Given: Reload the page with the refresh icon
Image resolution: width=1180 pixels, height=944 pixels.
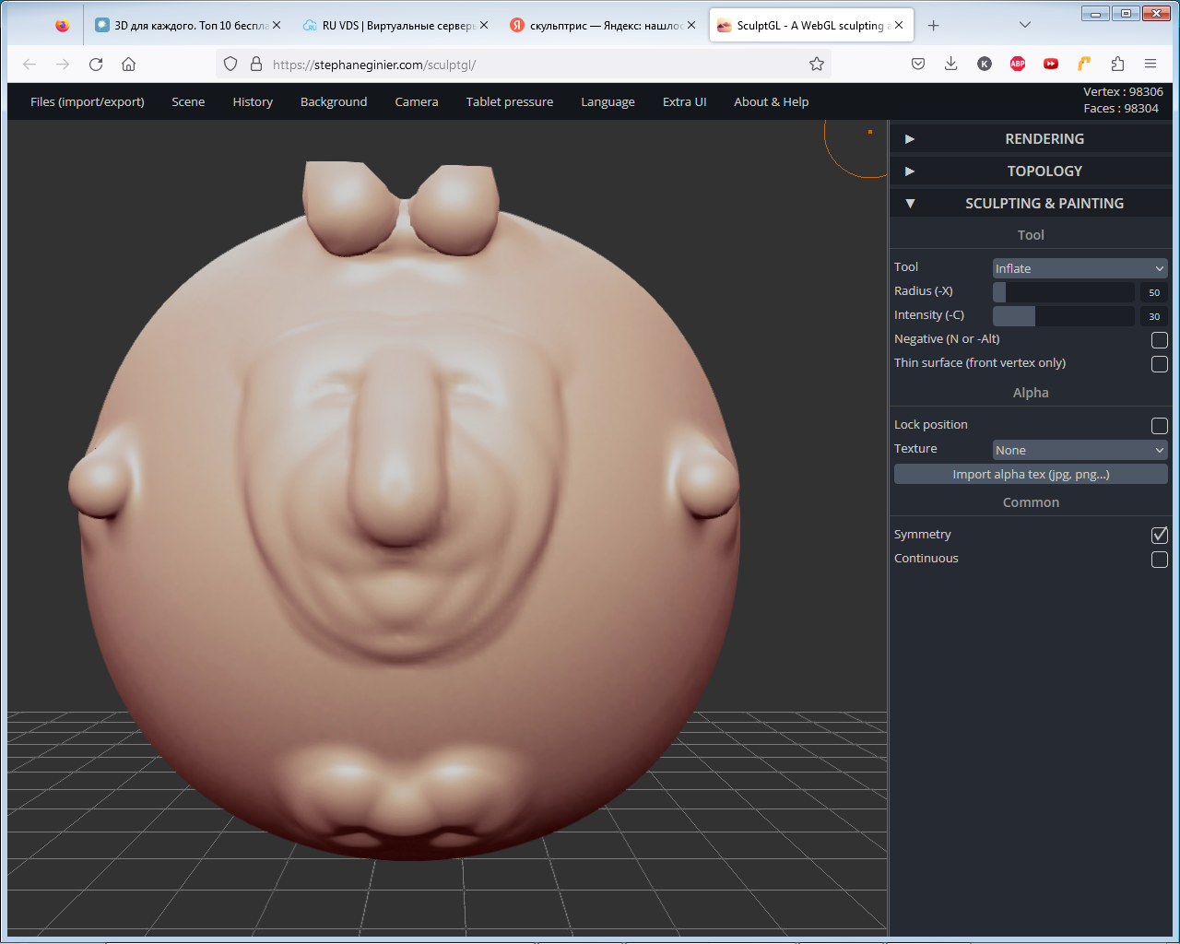Looking at the screenshot, I should click(x=96, y=64).
